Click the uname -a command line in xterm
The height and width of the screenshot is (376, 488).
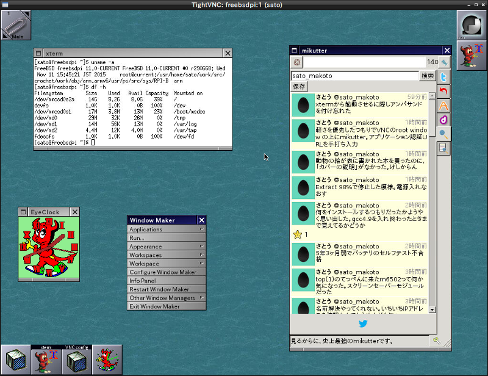(74, 62)
